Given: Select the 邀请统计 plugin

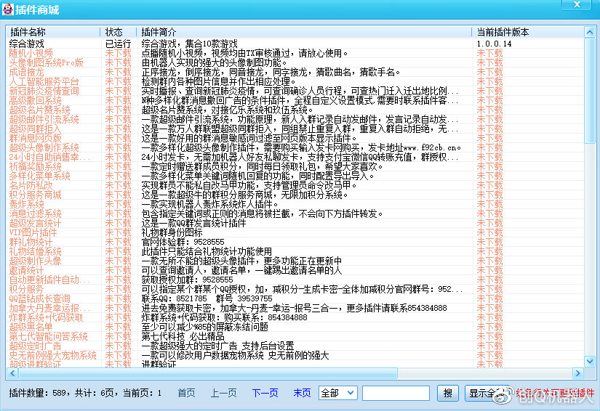Looking at the screenshot, I should 26,270.
